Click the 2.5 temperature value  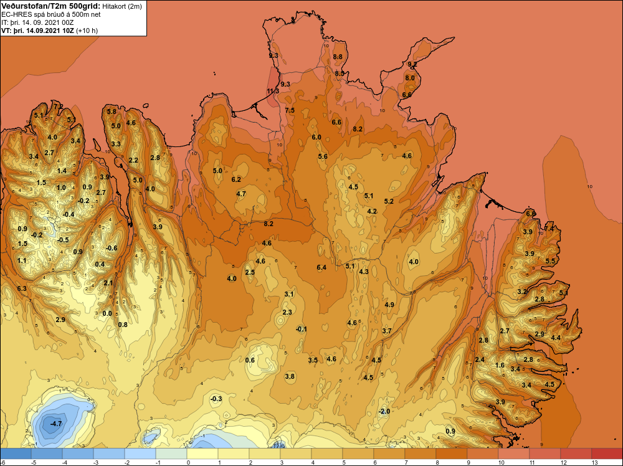[x=250, y=272]
